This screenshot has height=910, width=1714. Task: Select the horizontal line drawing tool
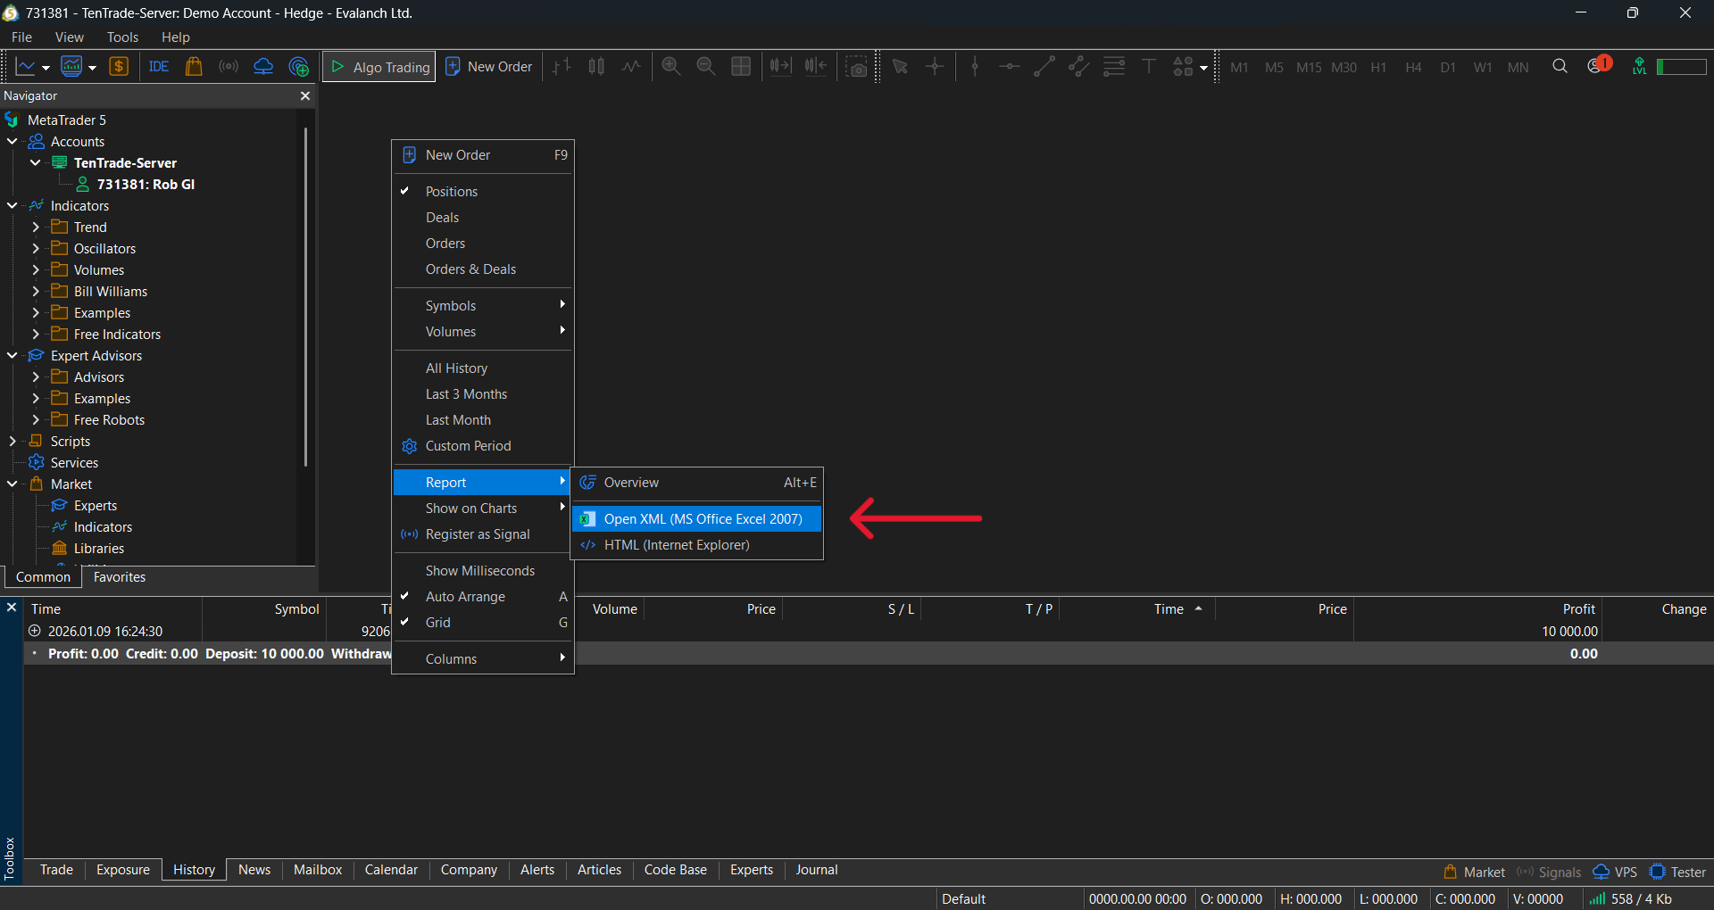(x=1010, y=67)
